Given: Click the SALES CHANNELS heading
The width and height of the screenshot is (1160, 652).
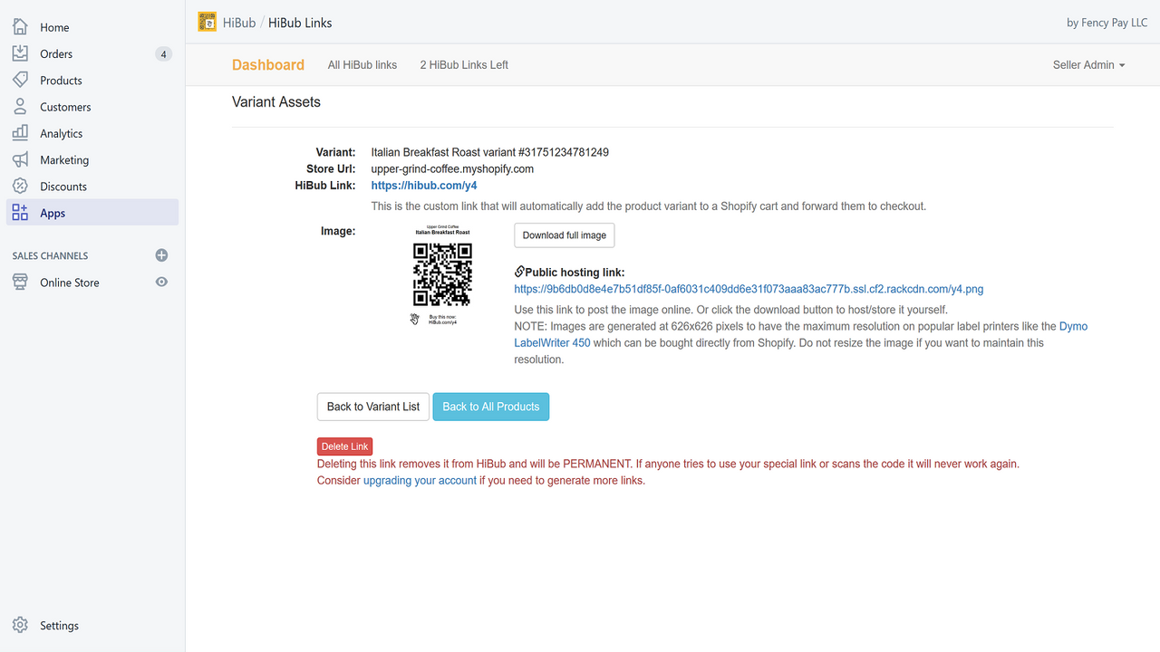Looking at the screenshot, I should [51, 255].
